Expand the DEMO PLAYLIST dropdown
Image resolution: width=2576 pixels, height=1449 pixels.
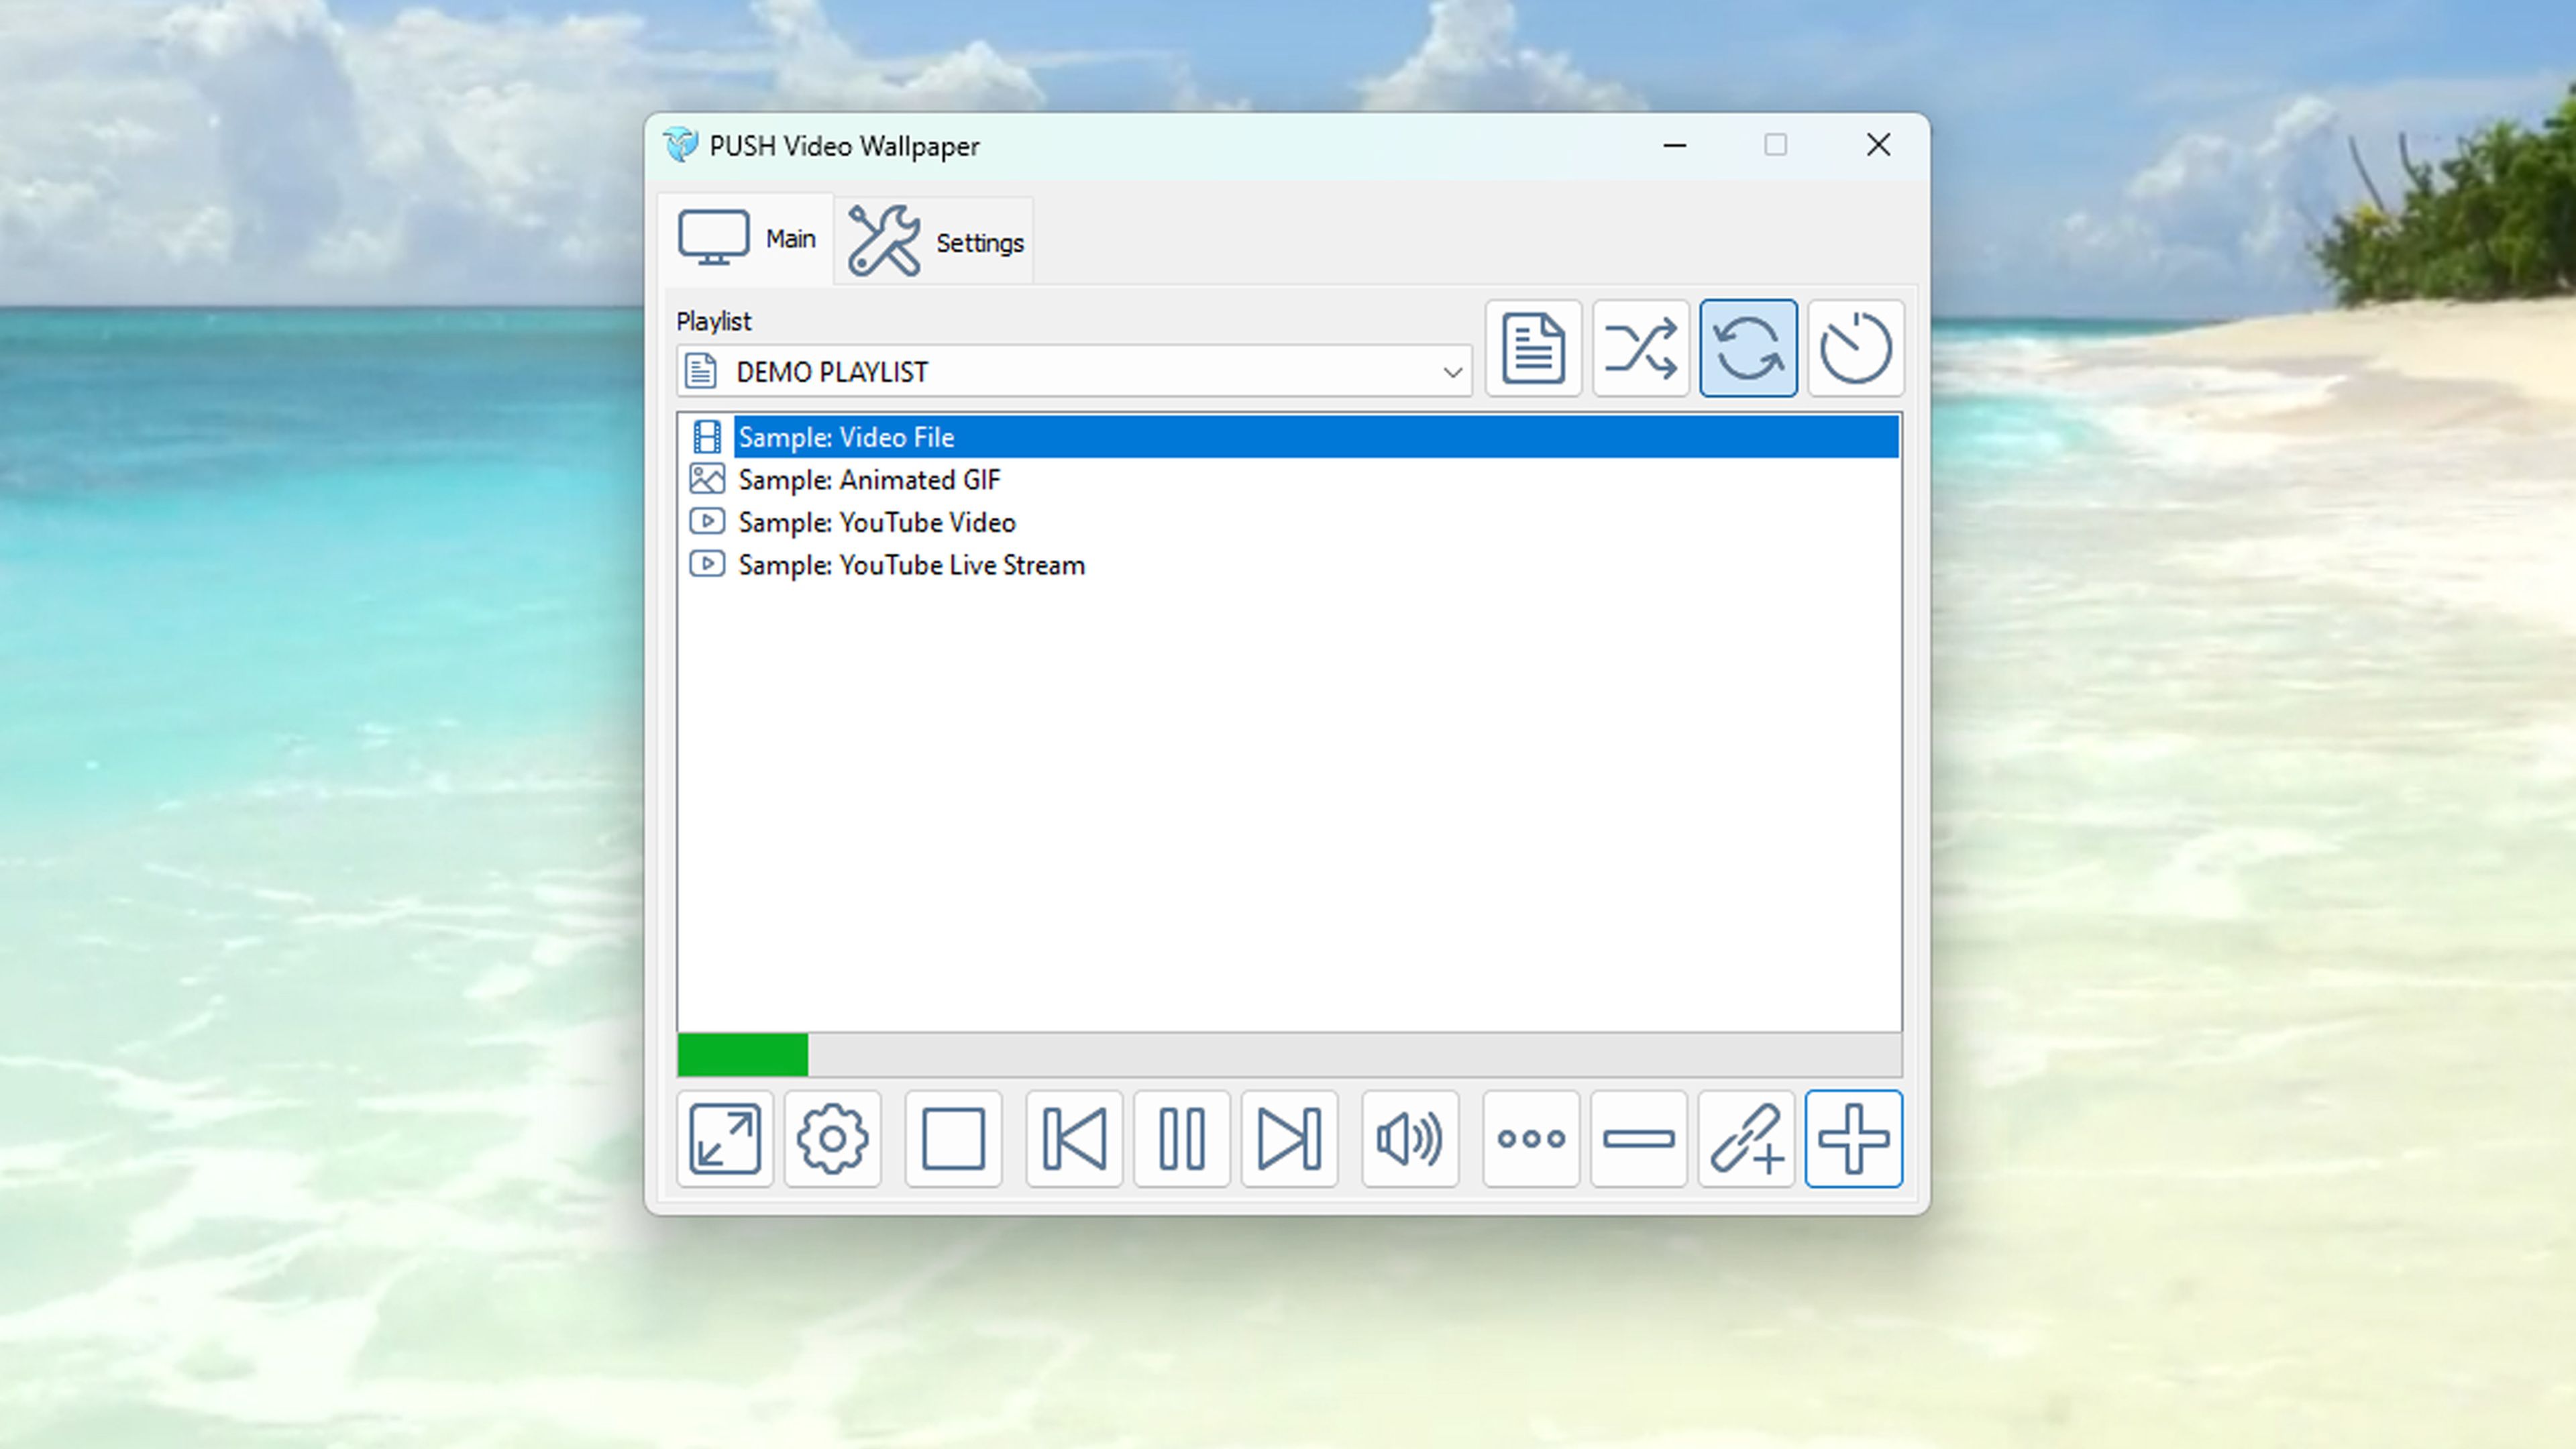(1074, 372)
